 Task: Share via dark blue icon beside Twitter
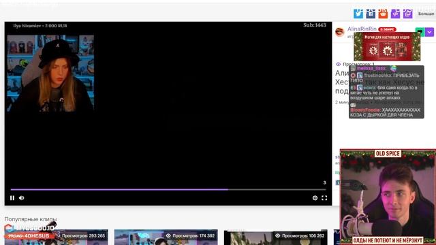(371, 13)
